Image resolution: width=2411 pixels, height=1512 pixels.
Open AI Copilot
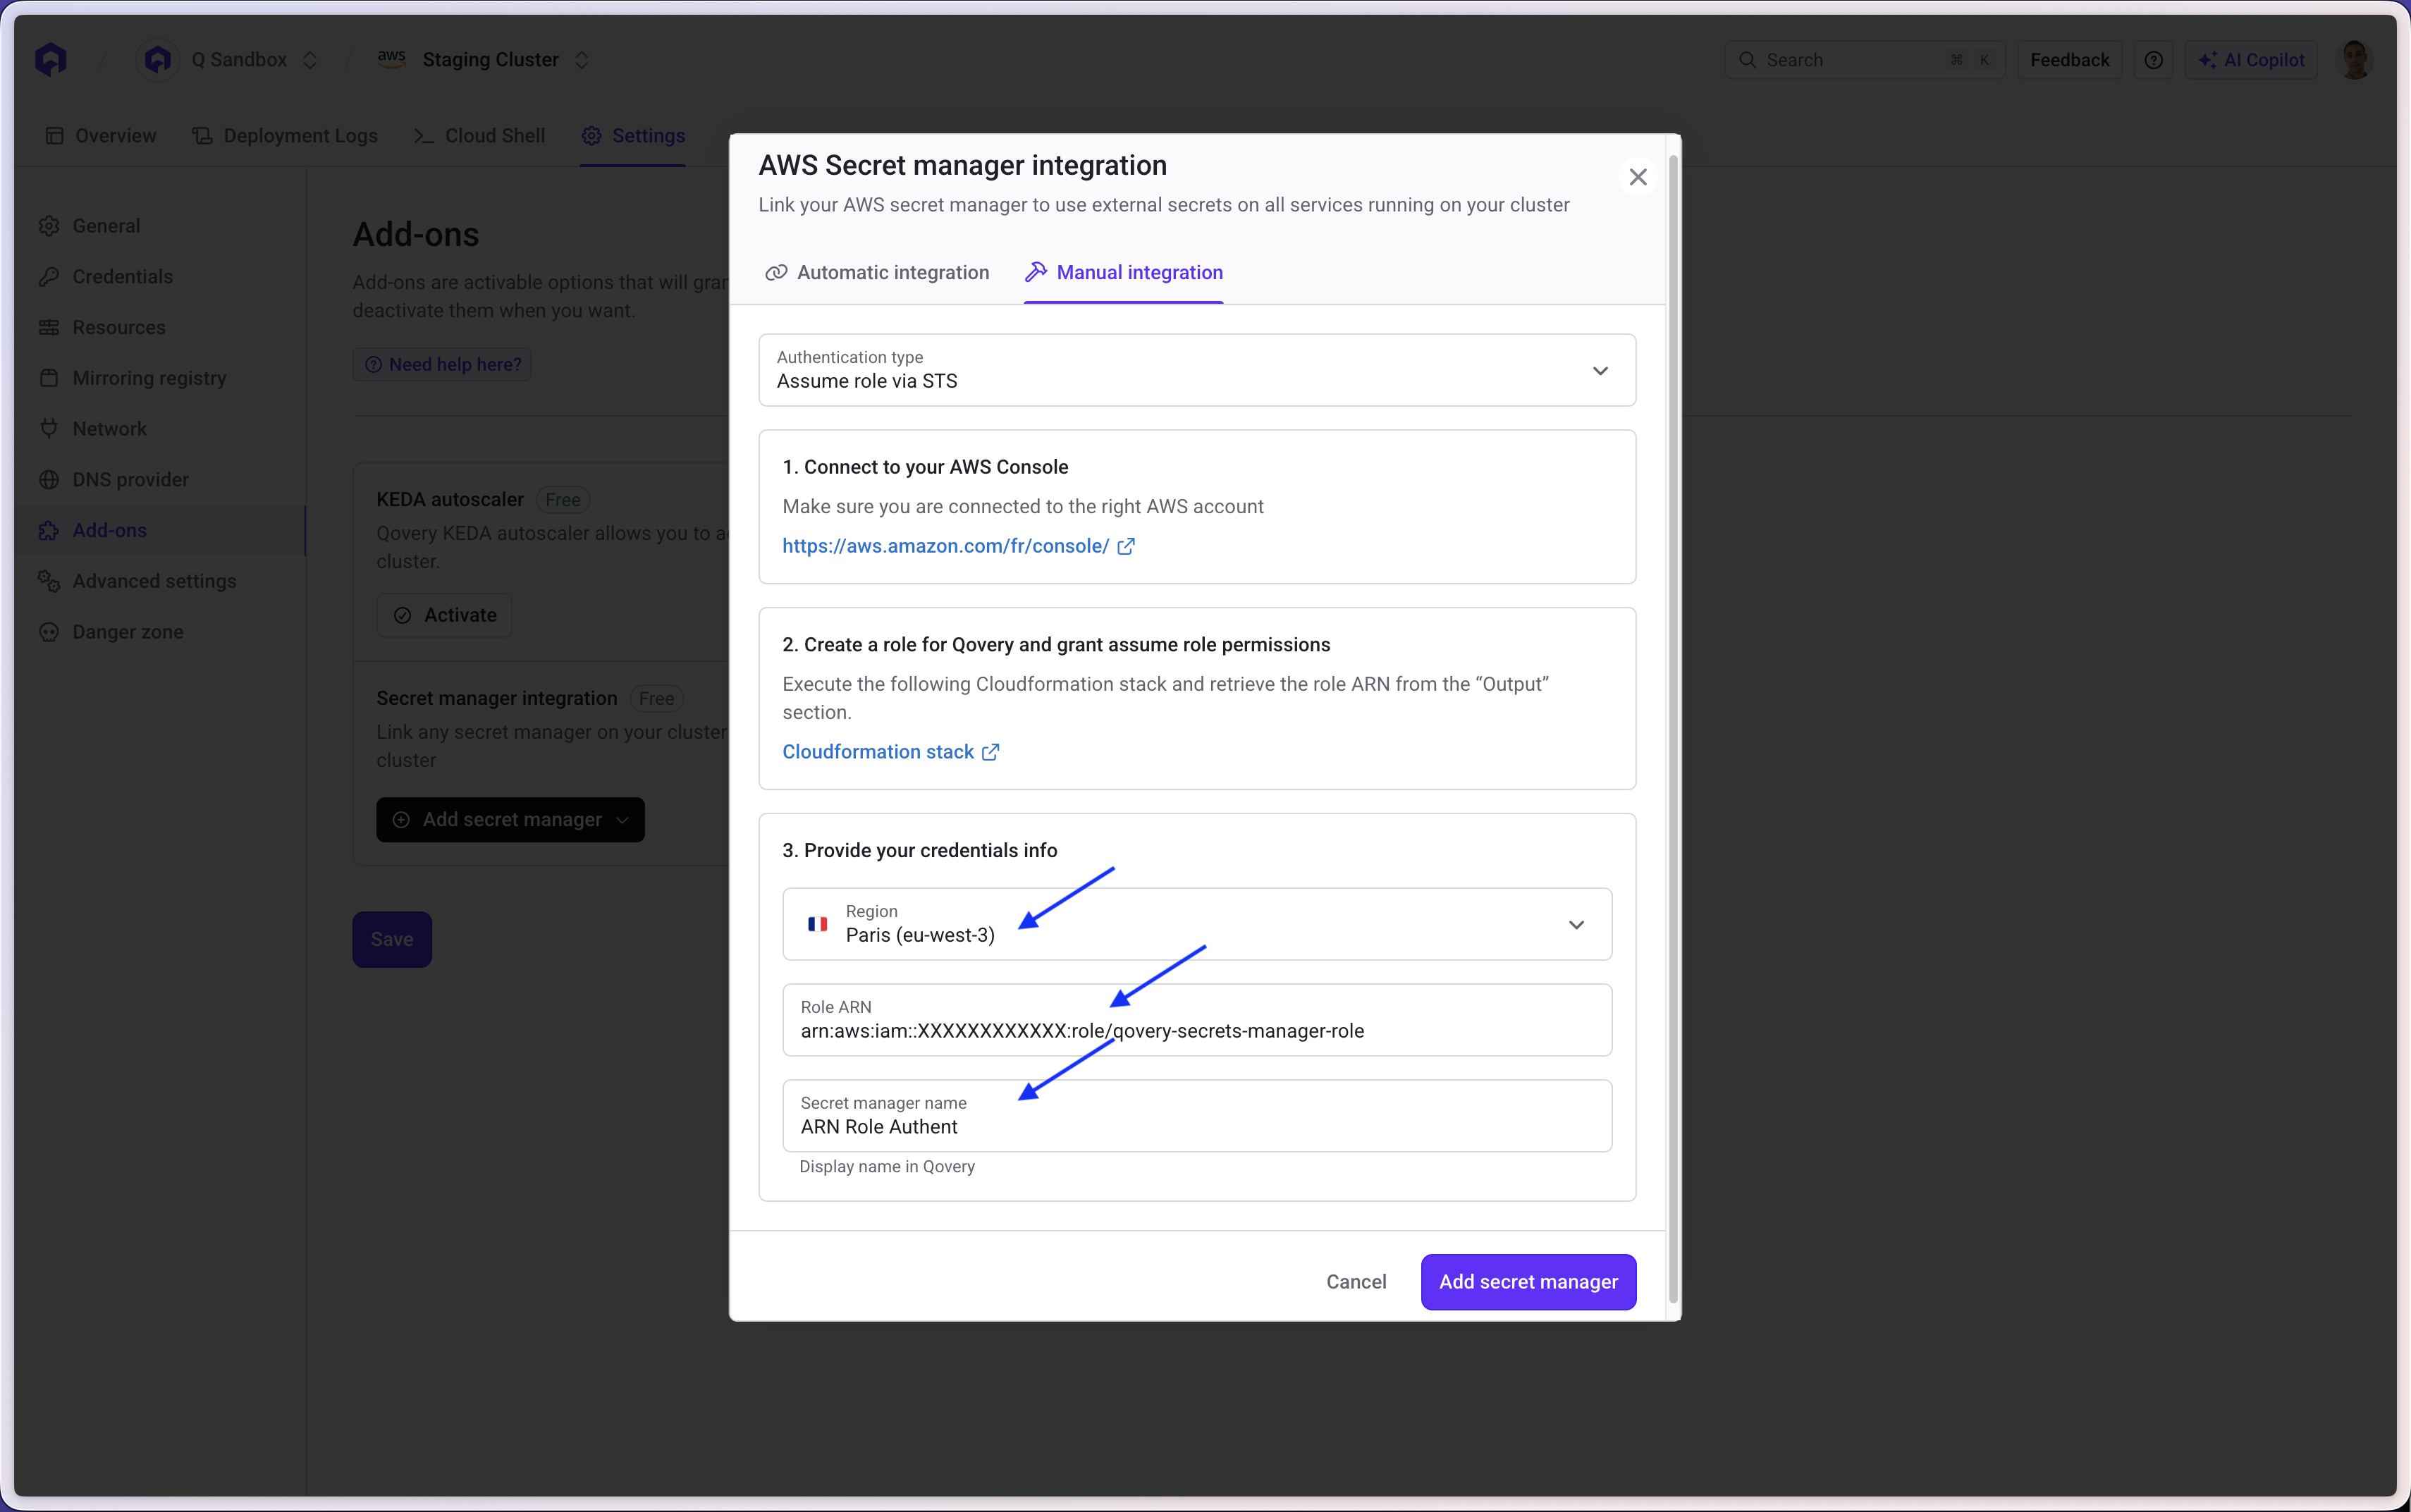click(x=2251, y=60)
